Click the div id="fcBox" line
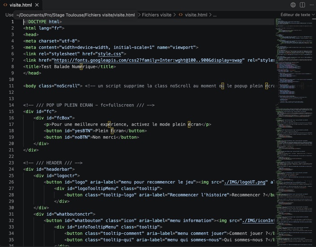This screenshot has height=247, width=316. click(54, 118)
